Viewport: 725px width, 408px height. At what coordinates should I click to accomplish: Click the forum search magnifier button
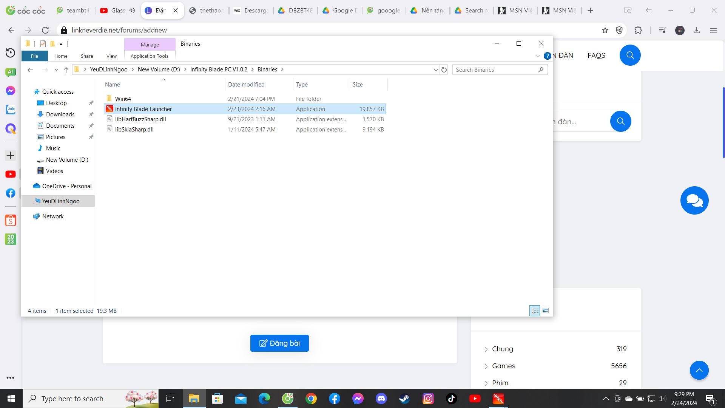[620, 121]
